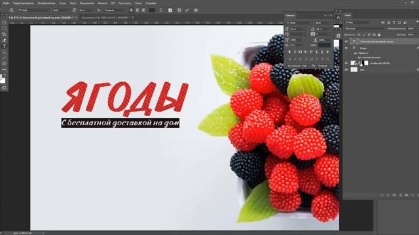
Task: Select the Horizontal Type tool
Action: (4, 46)
